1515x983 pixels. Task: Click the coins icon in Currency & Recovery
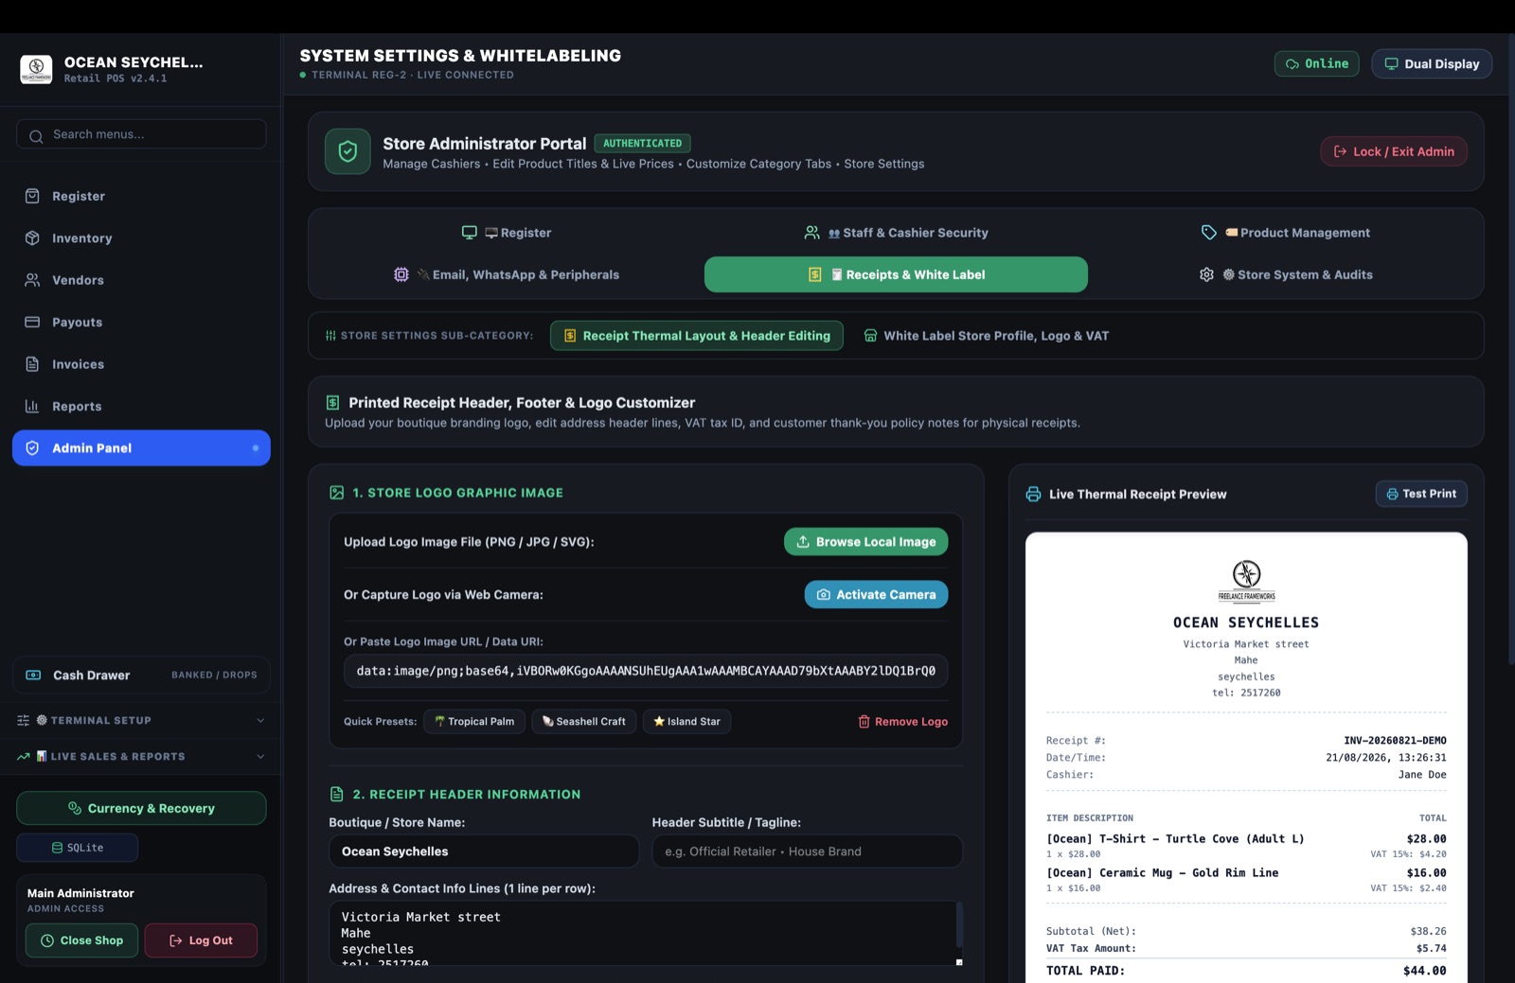[75, 808]
